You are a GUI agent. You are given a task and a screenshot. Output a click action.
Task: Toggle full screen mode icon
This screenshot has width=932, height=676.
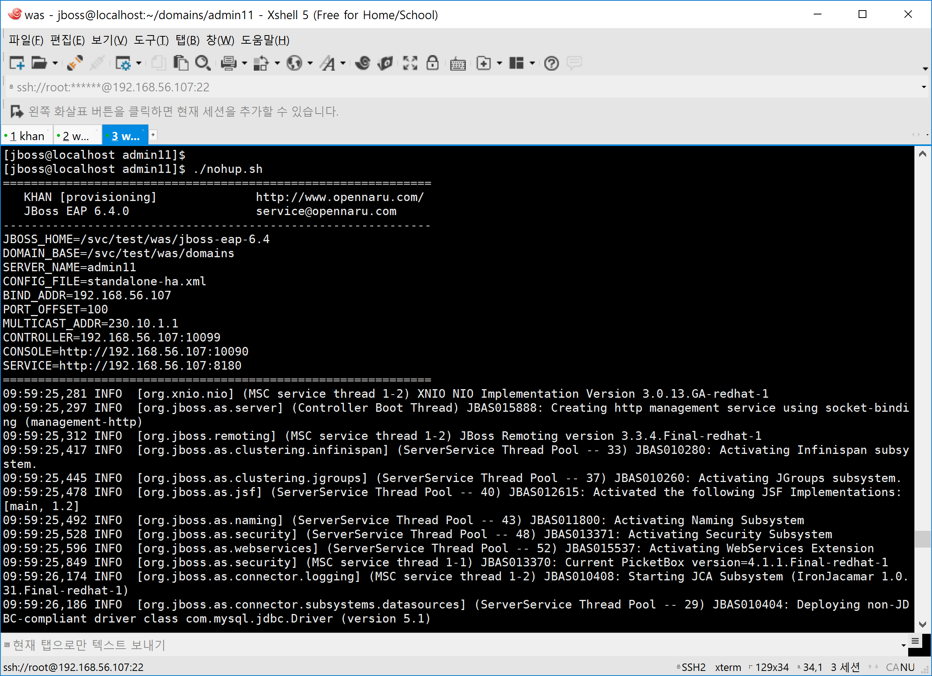[410, 63]
